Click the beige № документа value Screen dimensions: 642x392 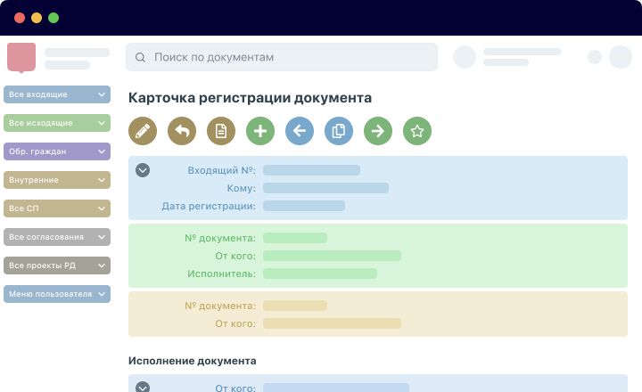coord(295,306)
